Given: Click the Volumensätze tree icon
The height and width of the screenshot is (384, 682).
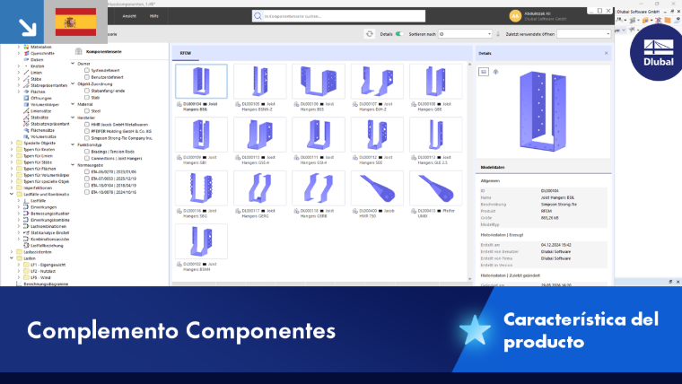Looking at the screenshot, I should 26,136.
